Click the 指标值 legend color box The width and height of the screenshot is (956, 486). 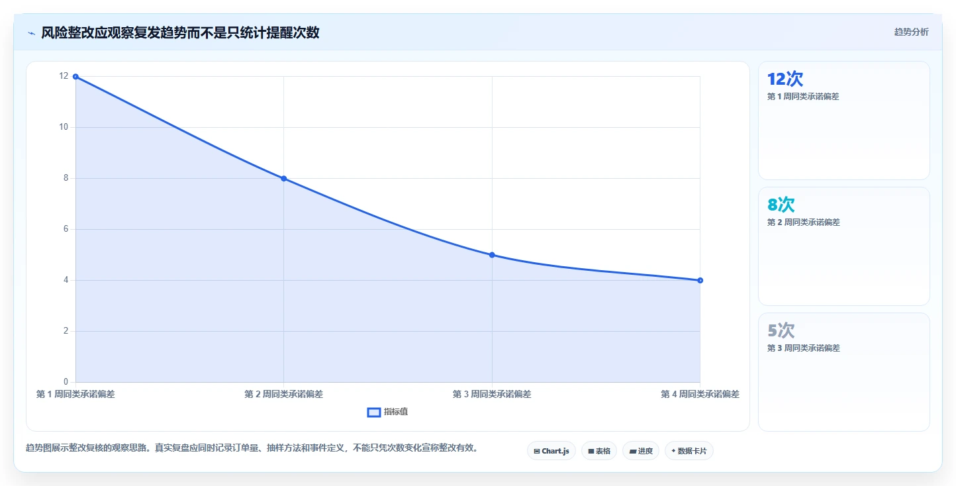(374, 412)
